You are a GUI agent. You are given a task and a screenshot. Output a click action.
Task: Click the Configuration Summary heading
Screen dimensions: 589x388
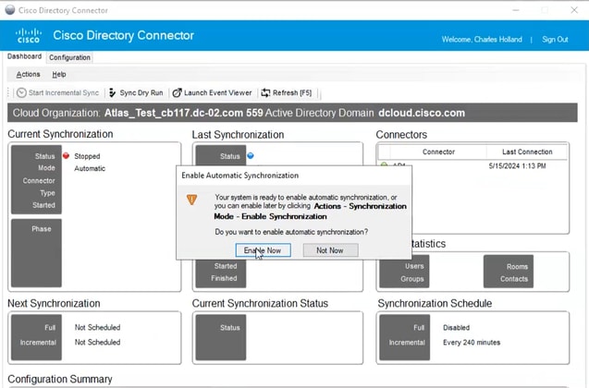[x=60, y=379]
